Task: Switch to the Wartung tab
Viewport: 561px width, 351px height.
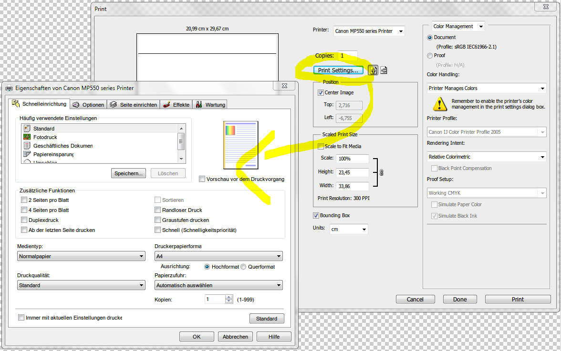Action: (210, 105)
